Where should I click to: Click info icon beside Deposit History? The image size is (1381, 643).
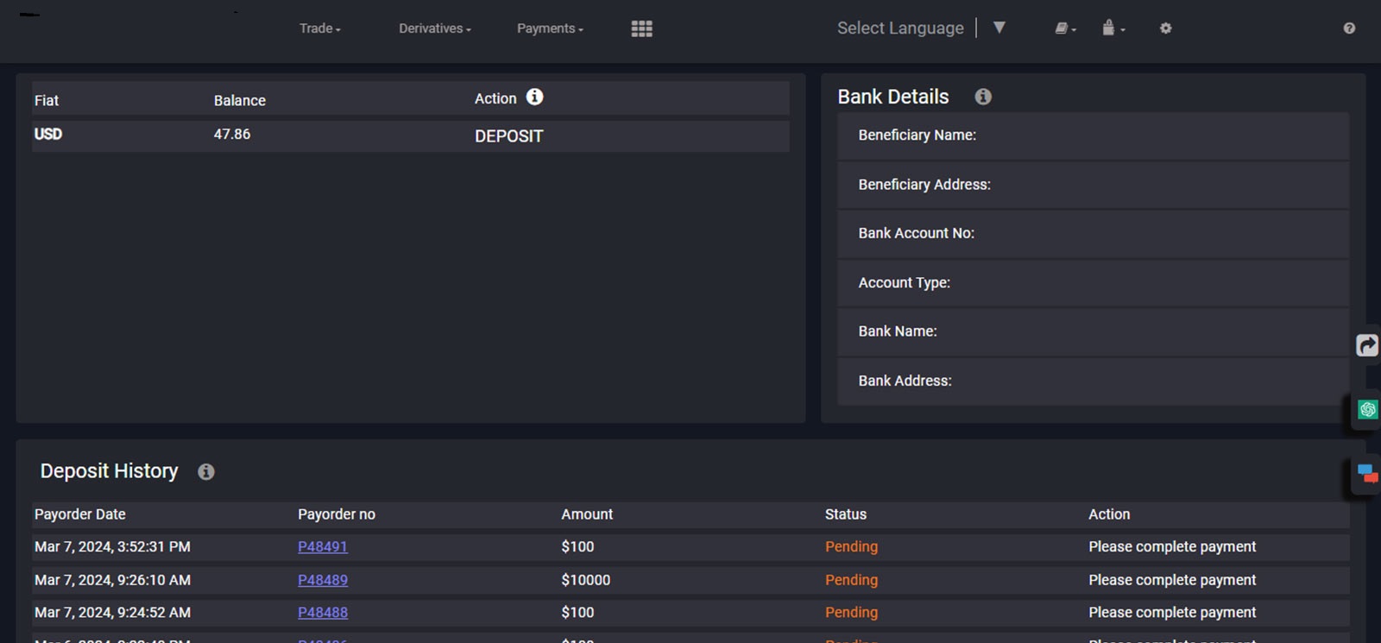205,471
